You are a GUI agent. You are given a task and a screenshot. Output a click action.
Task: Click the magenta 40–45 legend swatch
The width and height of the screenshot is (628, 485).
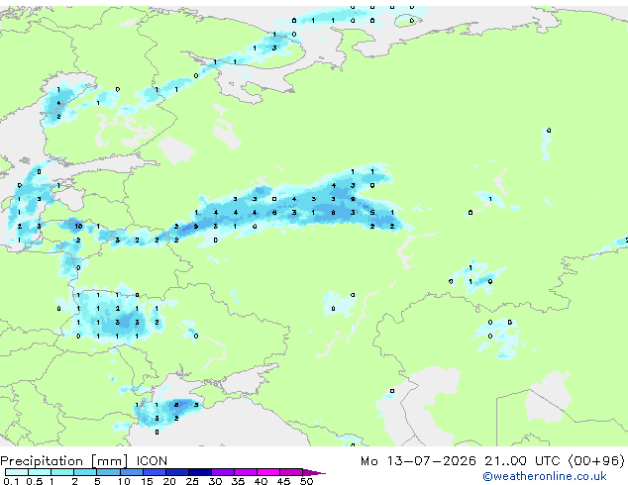pos(268,472)
